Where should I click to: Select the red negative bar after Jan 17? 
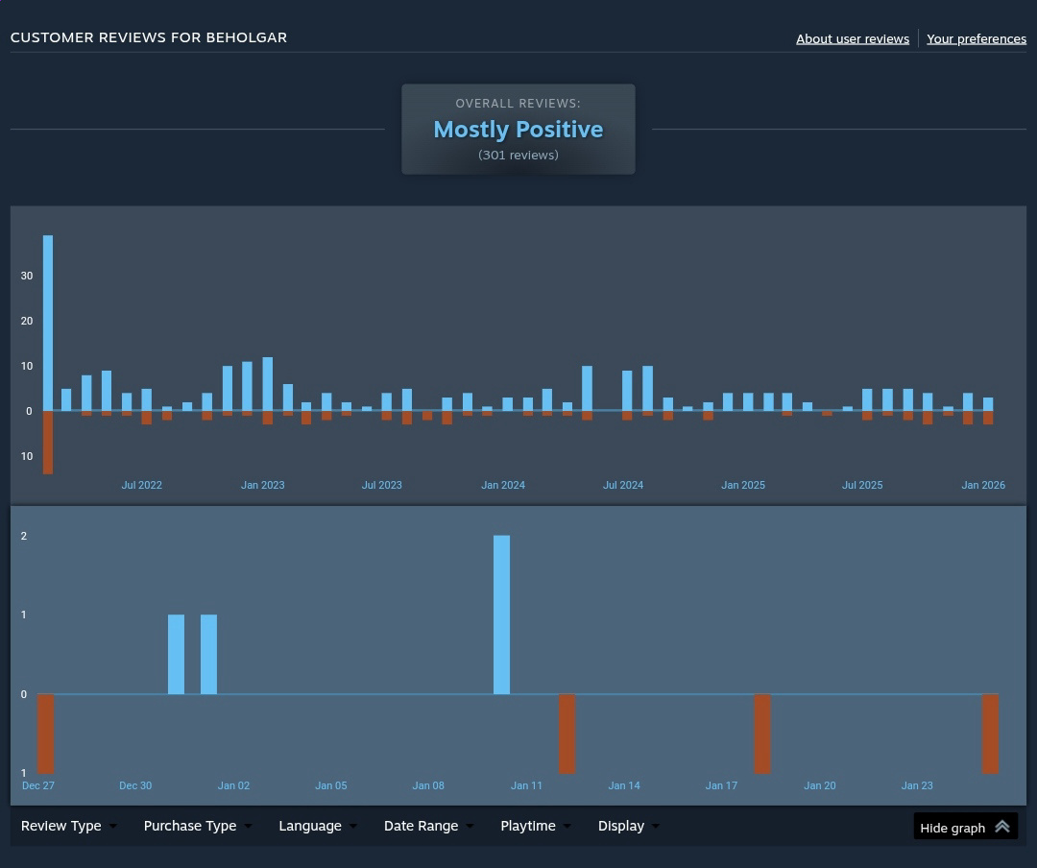pyautogui.click(x=762, y=734)
